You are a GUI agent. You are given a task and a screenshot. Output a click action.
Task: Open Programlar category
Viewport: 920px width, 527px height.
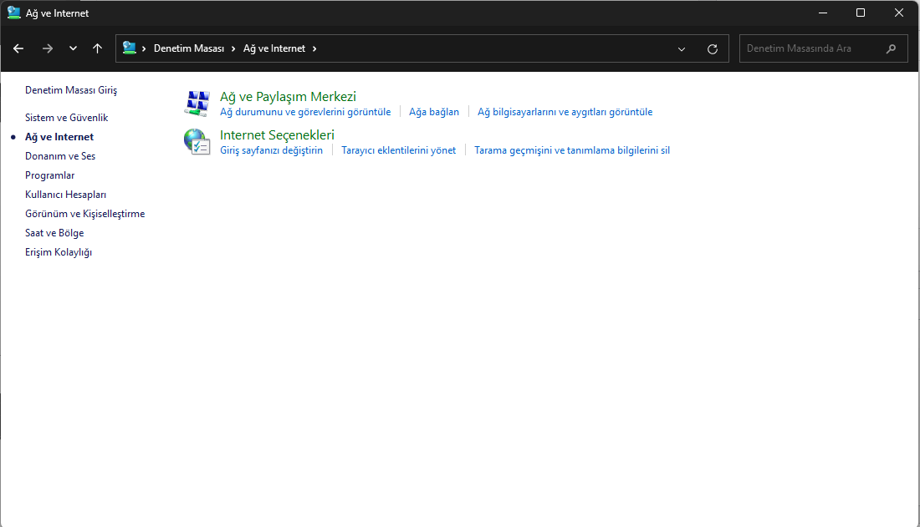point(50,176)
